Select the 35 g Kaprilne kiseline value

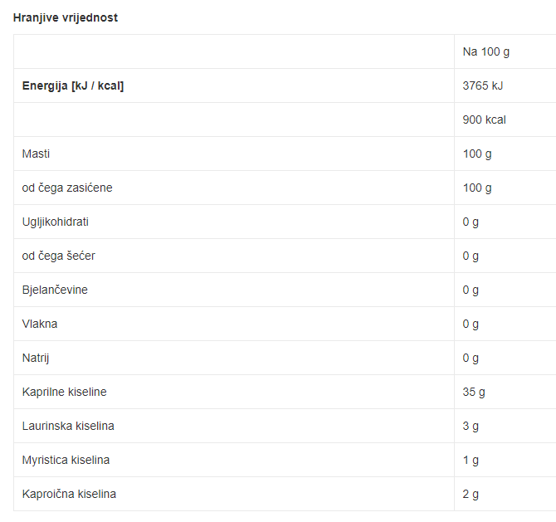pos(473,393)
